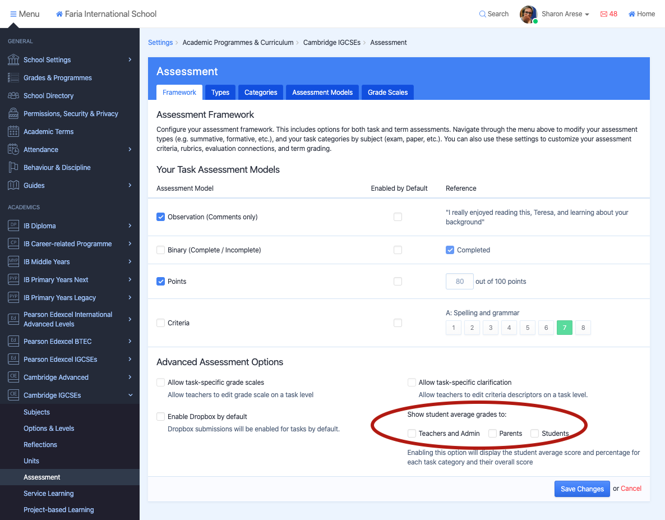Click the School Settings building icon
The image size is (665, 520).
click(13, 59)
